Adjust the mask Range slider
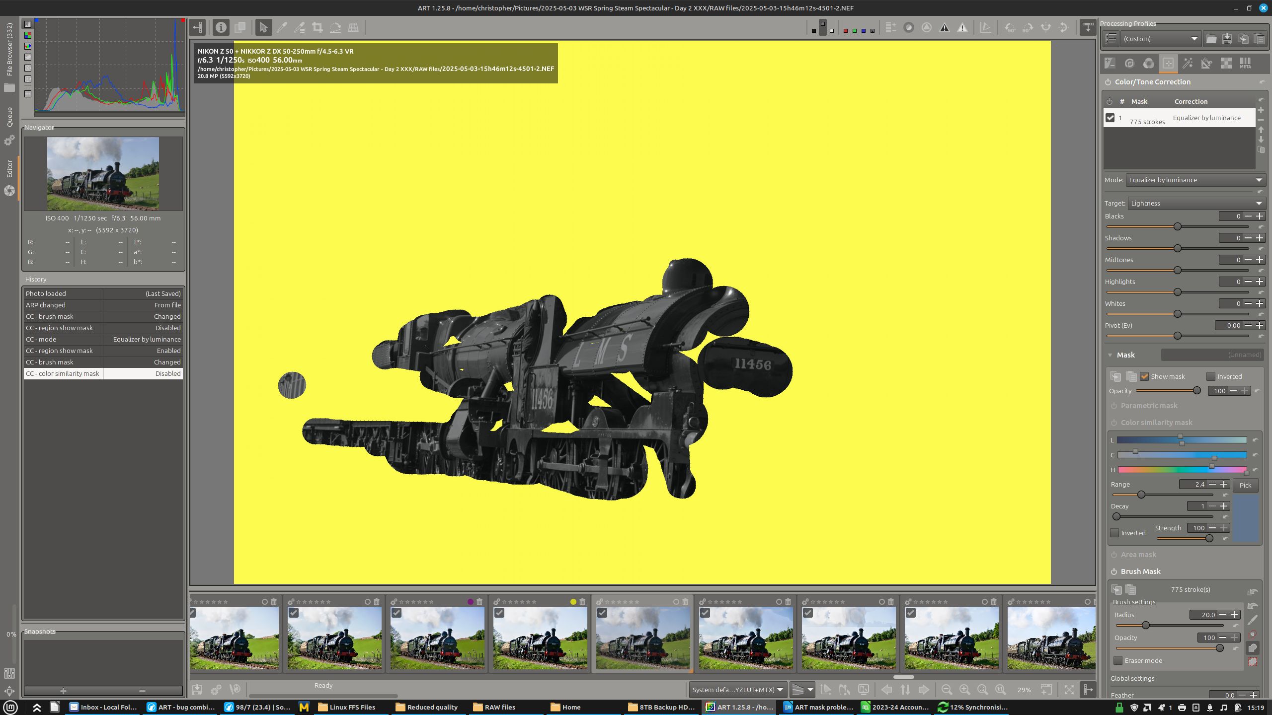The image size is (1272, 715). point(1163,495)
